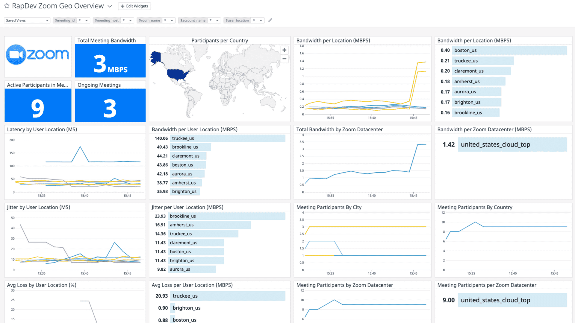Zoom in on the Participants per Country map

click(284, 50)
